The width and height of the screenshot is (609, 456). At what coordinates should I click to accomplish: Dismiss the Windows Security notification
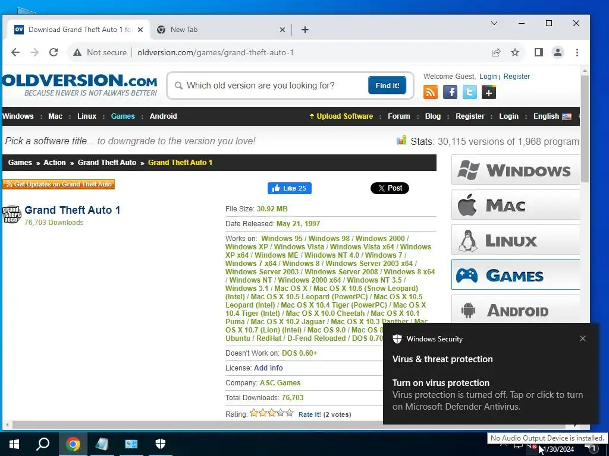[x=583, y=338]
